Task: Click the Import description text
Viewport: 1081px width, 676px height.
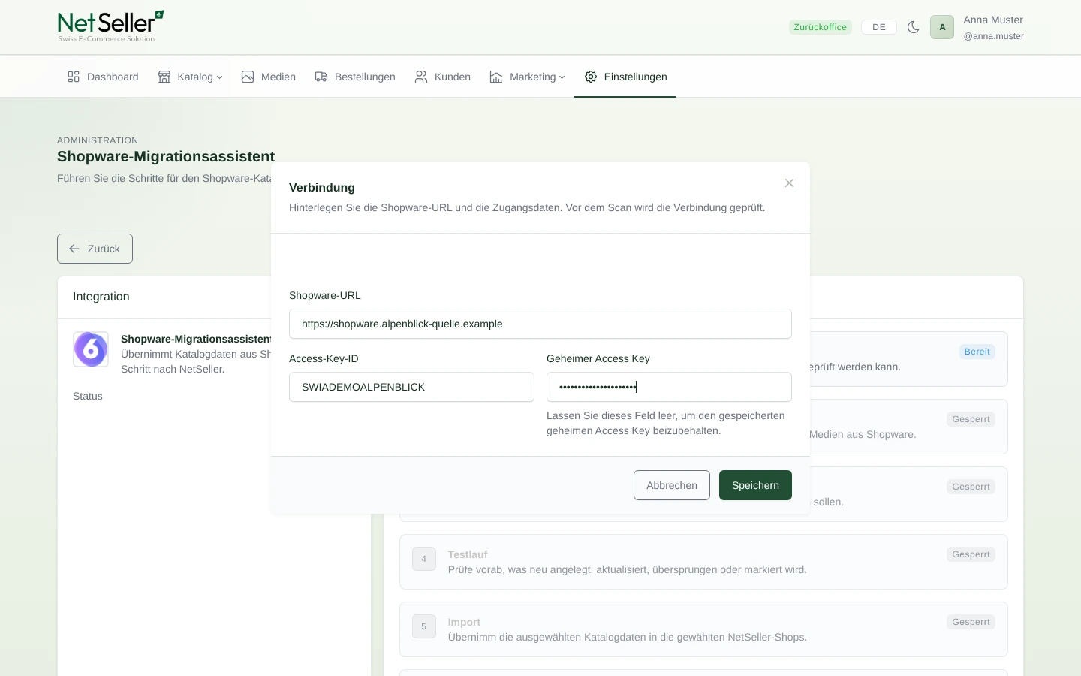Action: pos(628,637)
